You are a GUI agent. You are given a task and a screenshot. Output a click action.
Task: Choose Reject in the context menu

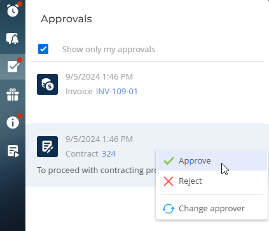point(212,181)
